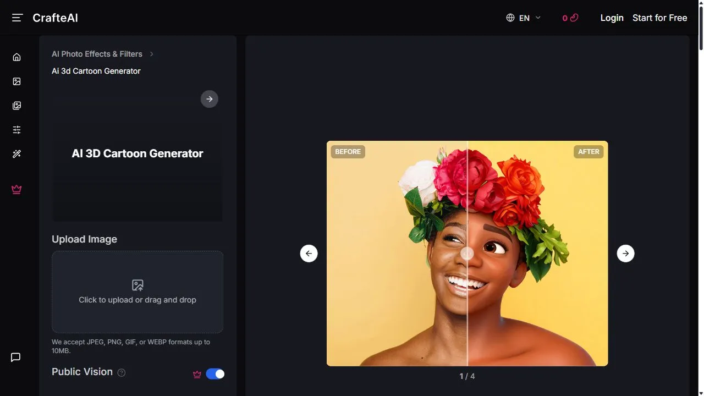The height and width of the screenshot is (396, 704).
Task: Click Ai 3d Cartoon Generator breadcrumb text
Action: tap(96, 71)
